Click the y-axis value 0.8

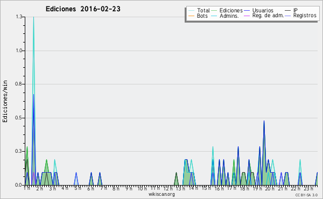coord(19,84)
